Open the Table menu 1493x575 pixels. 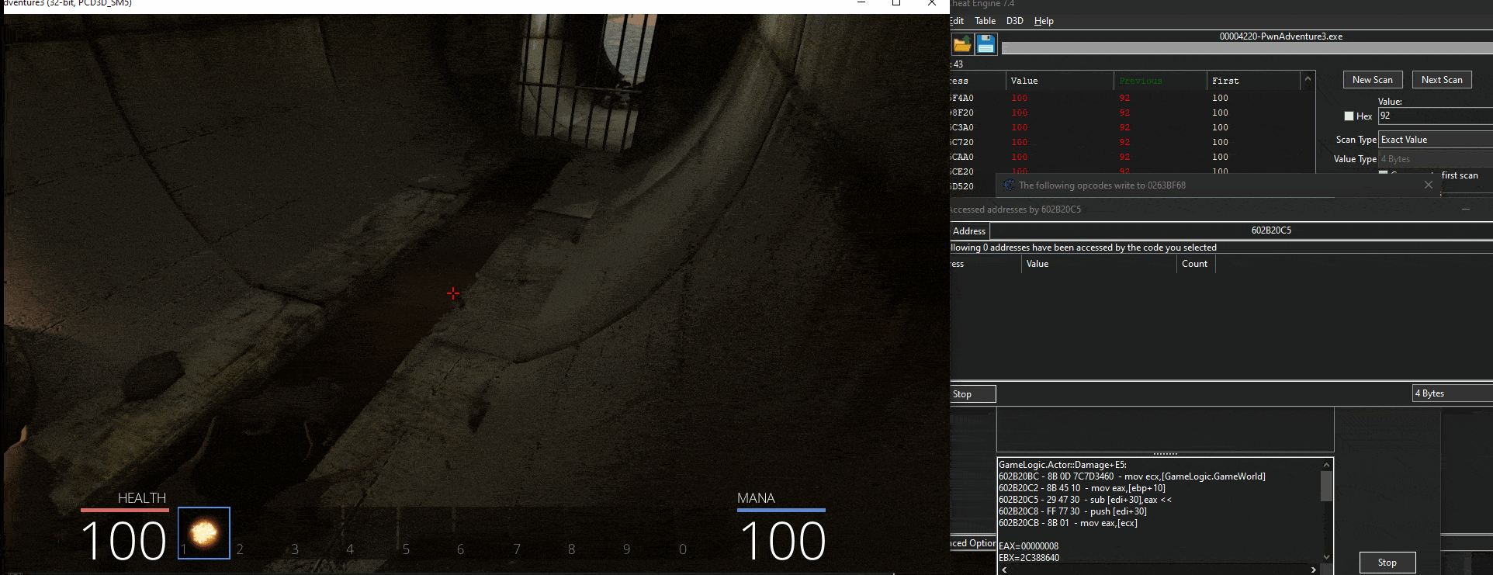[985, 21]
